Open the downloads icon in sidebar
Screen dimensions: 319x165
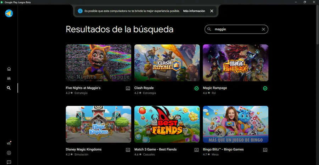click(x=9, y=153)
